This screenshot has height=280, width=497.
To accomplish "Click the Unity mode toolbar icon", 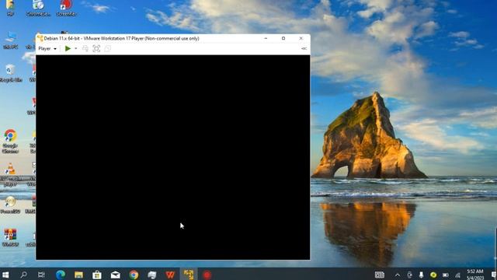I will coord(108,48).
